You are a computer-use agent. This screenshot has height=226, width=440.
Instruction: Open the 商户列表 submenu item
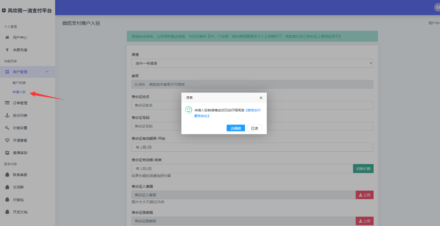point(19,83)
